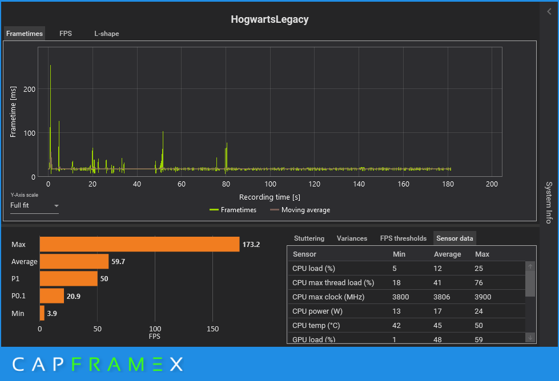Select the CPU load (%) row
Image resolution: width=559 pixels, height=381 pixels.
tap(407, 269)
